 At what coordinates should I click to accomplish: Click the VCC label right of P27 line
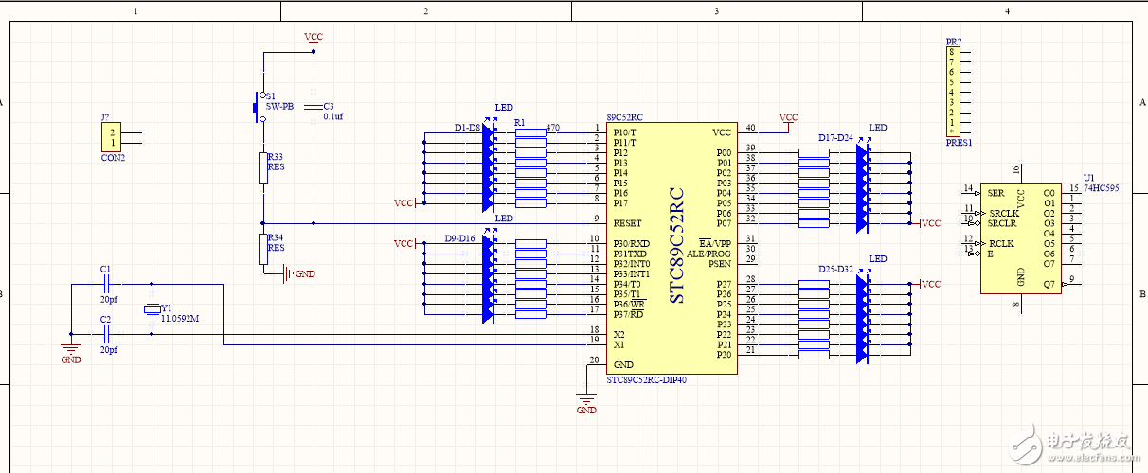(x=931, y=284)
